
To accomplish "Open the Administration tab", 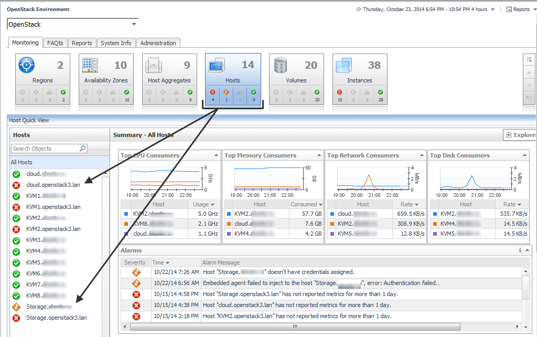I will click(158, 43).
